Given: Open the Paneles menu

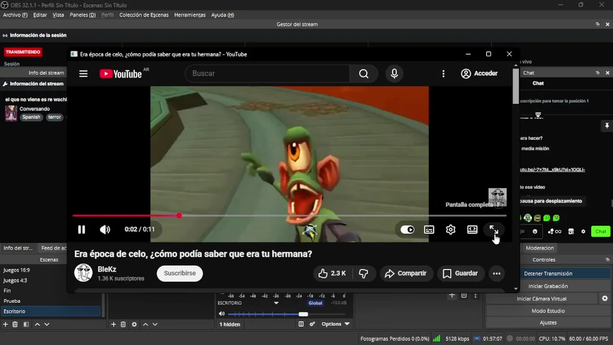Looking at the screenshot, I should pyautogui.click(x=82, y=15).
